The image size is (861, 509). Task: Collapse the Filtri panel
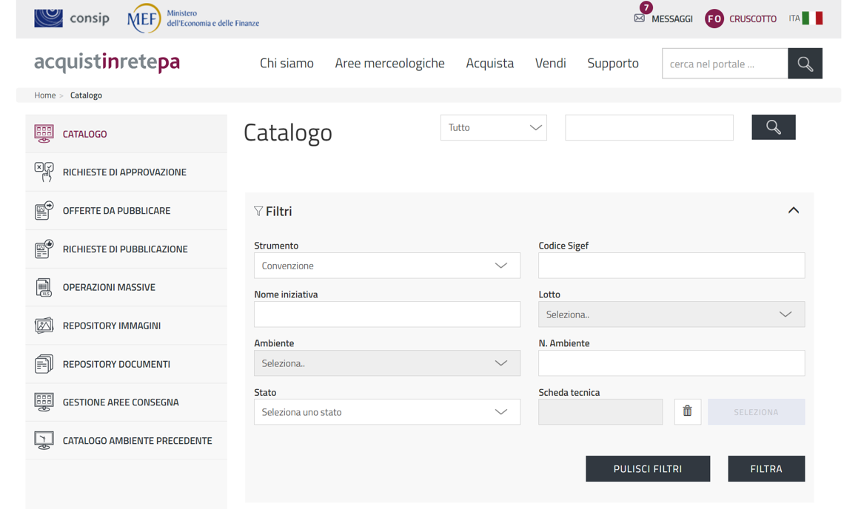[x=793, y=211]
